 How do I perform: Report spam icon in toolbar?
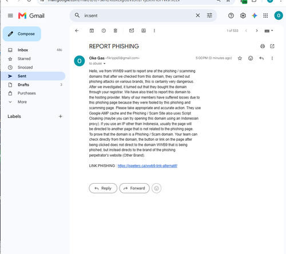click(x=104, y=30)
